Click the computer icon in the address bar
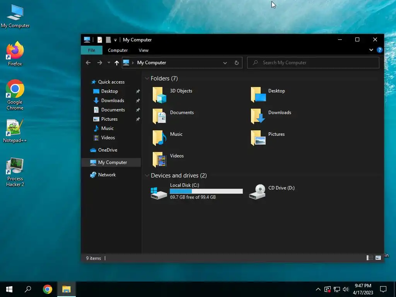This screenshot has width=396, height=297. coord(126,62)
